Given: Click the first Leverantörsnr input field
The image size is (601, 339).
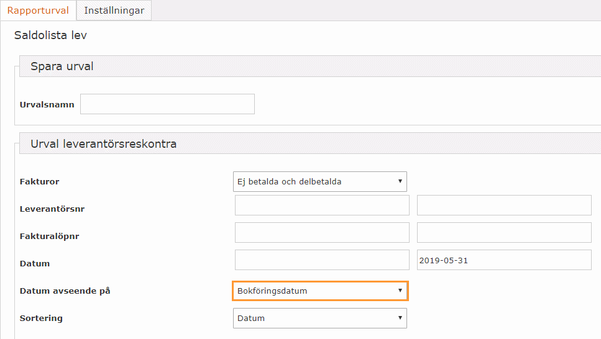Looking at the screenshot, I should click(x=322, y=205).
